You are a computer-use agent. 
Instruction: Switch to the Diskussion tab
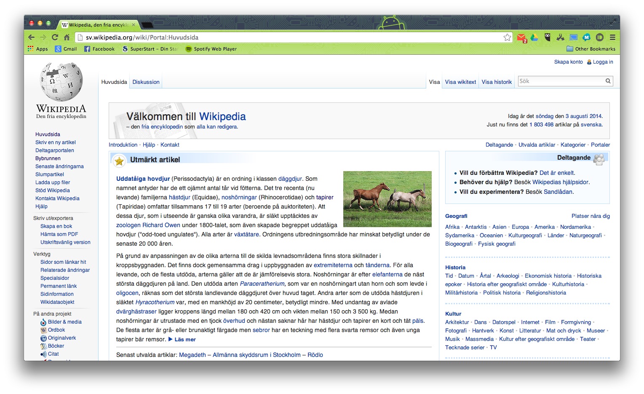[146, 82]
